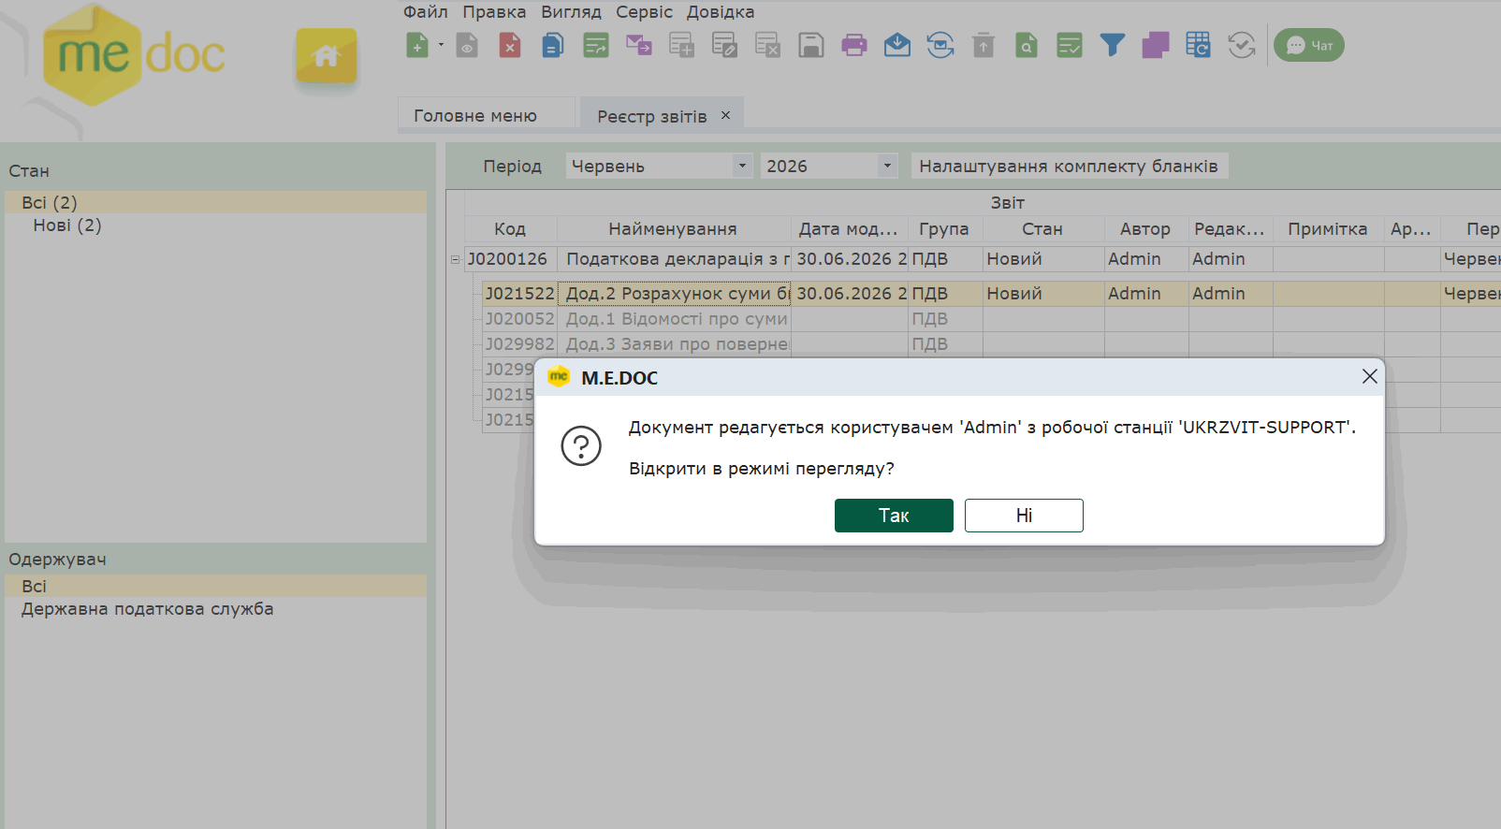Collapse the J0200126 report tree row

pyautogui.click(x=456, y=259)
